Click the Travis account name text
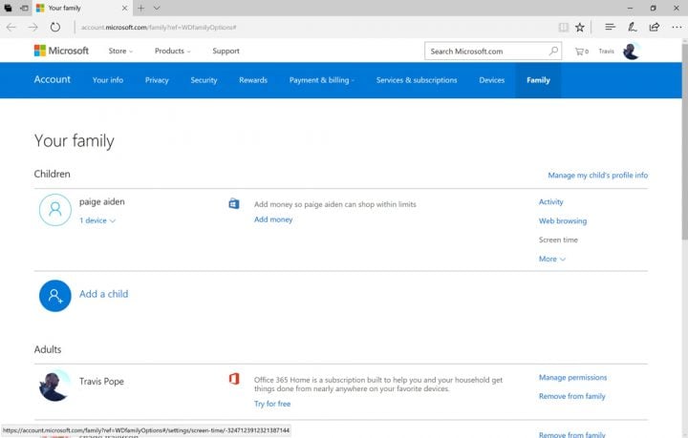The image size is (688, 438). pyautogui.click(x=607, y=52)
